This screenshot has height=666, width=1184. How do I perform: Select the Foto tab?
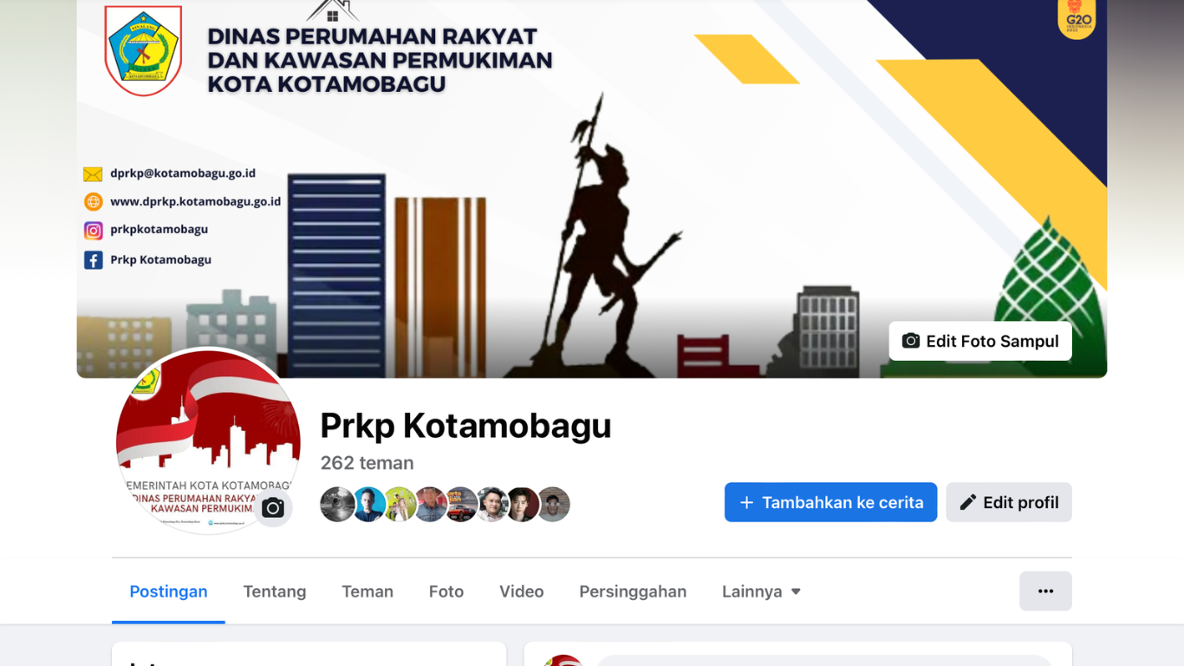click(446, 591)
